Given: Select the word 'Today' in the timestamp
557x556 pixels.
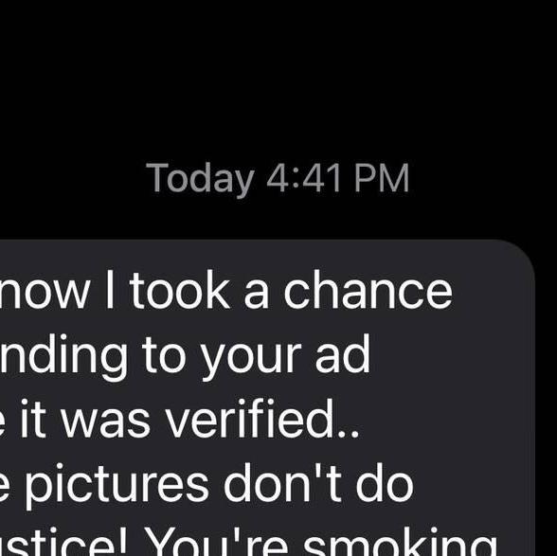Looking at the screenshot, I should tap(200, 179).
